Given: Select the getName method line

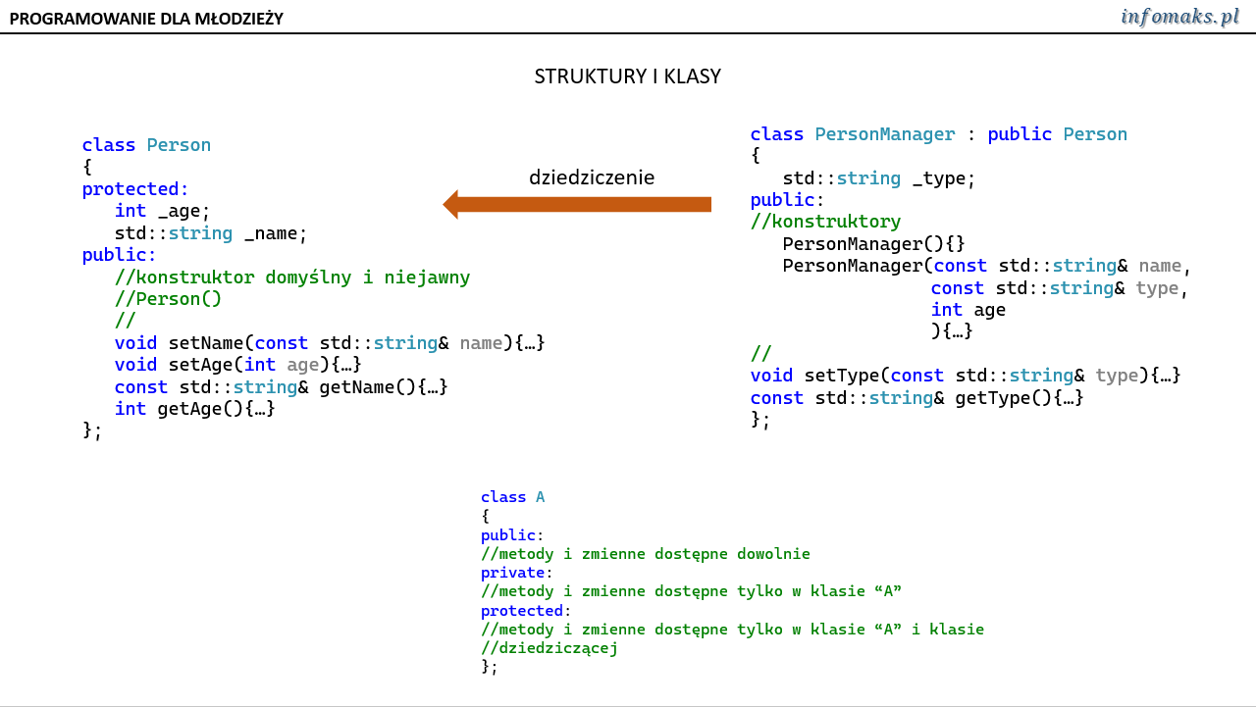Looking at the screenshot, I should pos(282,387).
